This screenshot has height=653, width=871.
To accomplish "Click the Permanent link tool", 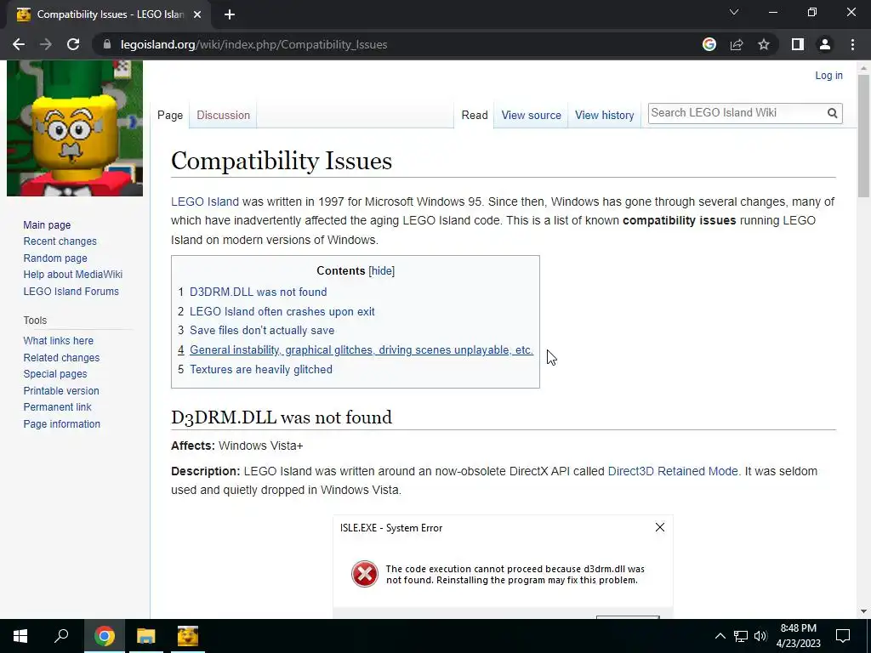I will [57, 407].
